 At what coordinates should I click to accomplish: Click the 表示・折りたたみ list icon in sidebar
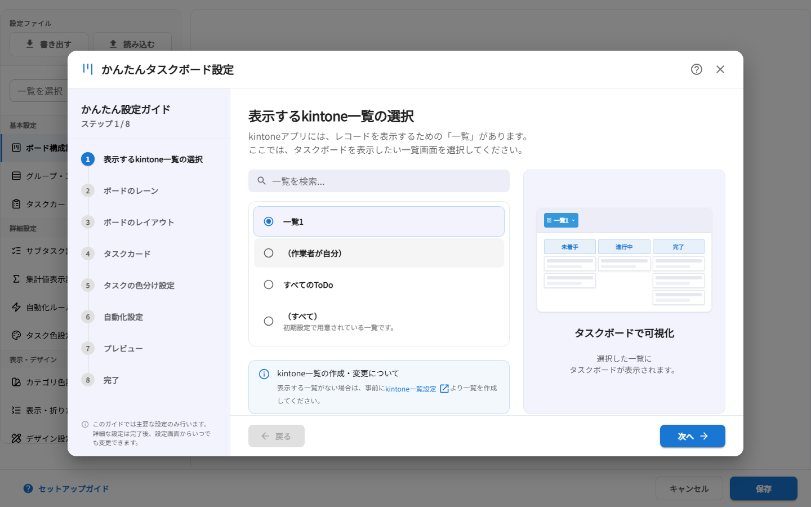[16, 410]
